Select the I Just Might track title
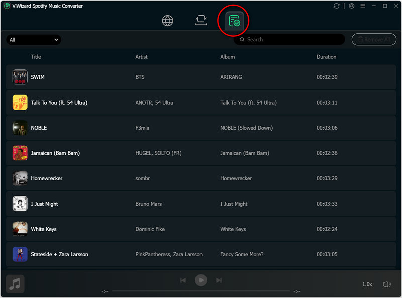402x298 pixels. pos(44,204)
